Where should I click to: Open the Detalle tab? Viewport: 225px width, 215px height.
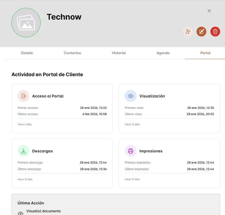pyautogui.click(x=27, y=53)
